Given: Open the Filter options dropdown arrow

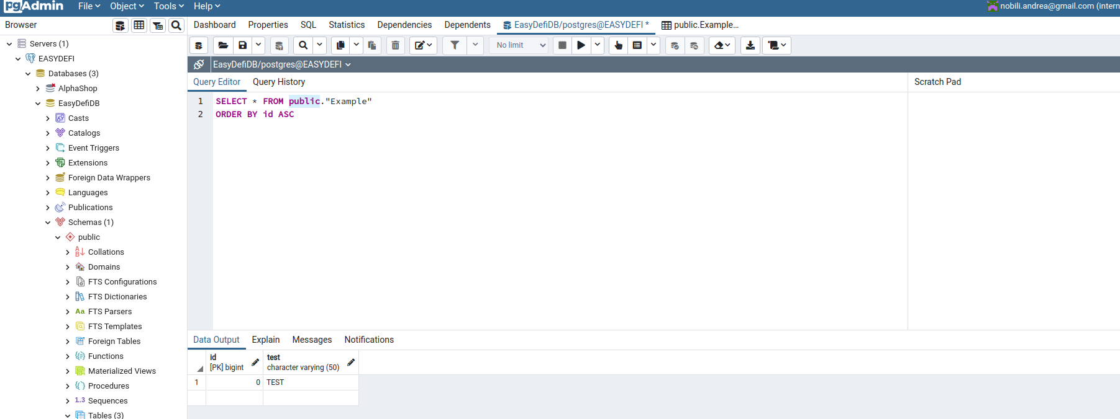Looking at the screenshot, I should pyautogui.click(x=475, y=45).
